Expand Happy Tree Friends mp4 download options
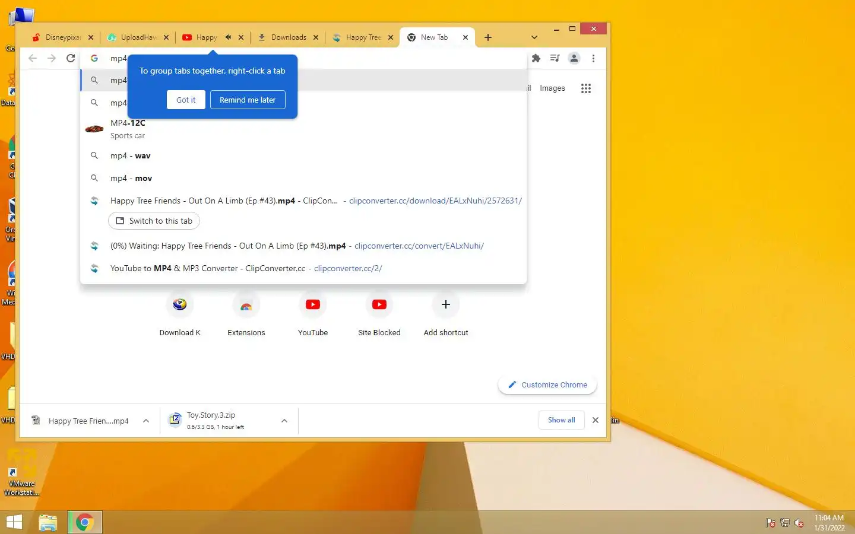Screen dimensions: 855x534 146,421
